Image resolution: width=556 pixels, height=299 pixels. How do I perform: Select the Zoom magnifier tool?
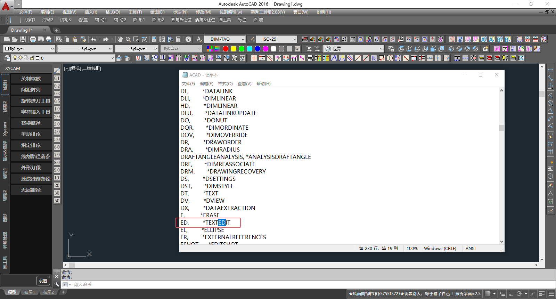point(128,39)
